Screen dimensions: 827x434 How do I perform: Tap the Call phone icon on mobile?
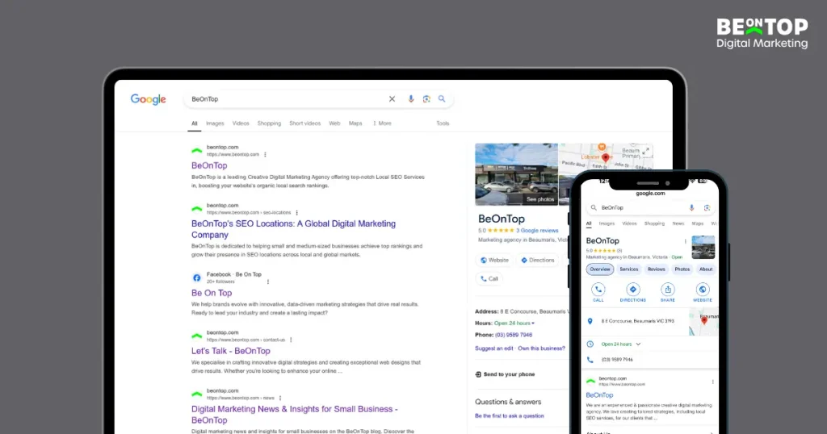tap(598, 290)
